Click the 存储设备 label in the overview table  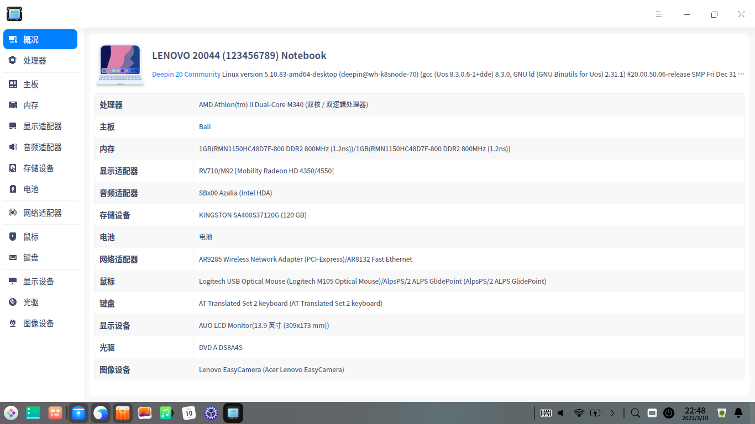pos(115,215)
